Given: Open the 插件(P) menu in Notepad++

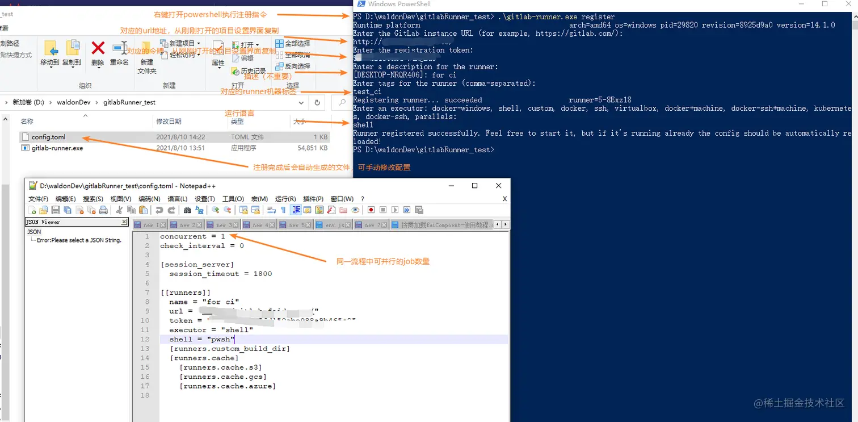Looking at the screenshot, I should (313, 199).
